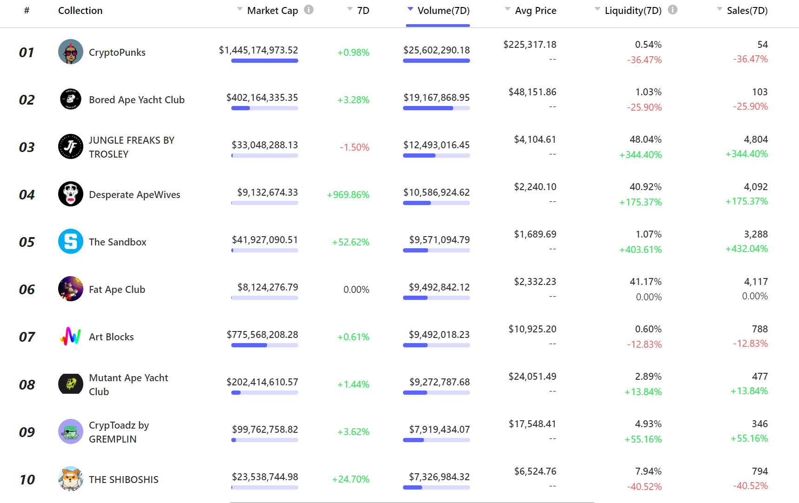Show the Market Cap info tooltip icon

point(309,10)
